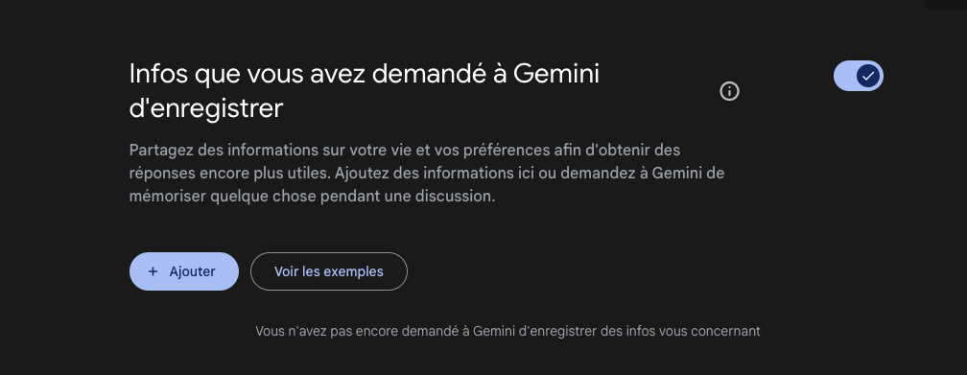Viewport: 967px width, 375px height.
Task: Toggle the blue switch at top right
Action: 859,76
